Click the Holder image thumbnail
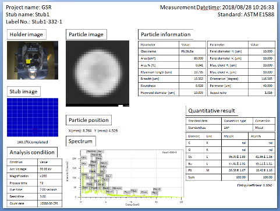280x211 pixels. (33, 60)
